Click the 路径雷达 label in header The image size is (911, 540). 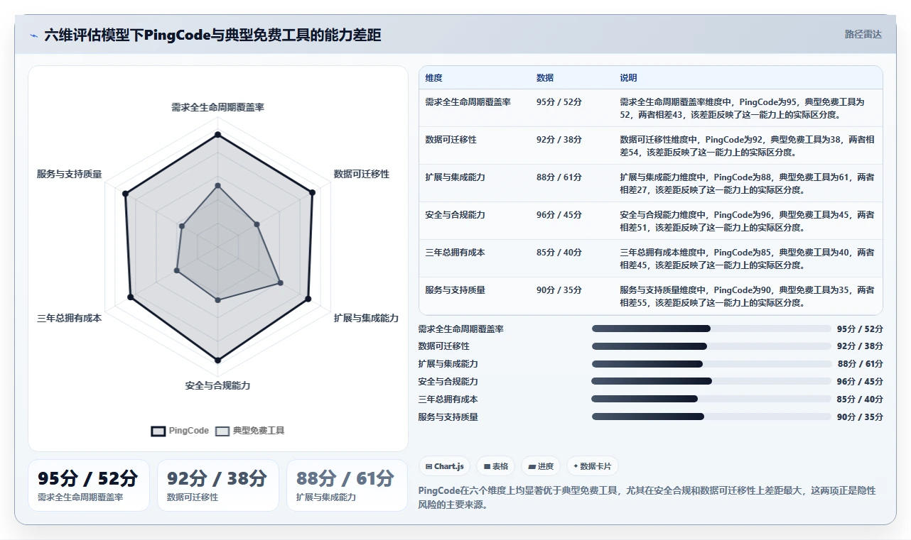tap(863, 34)
